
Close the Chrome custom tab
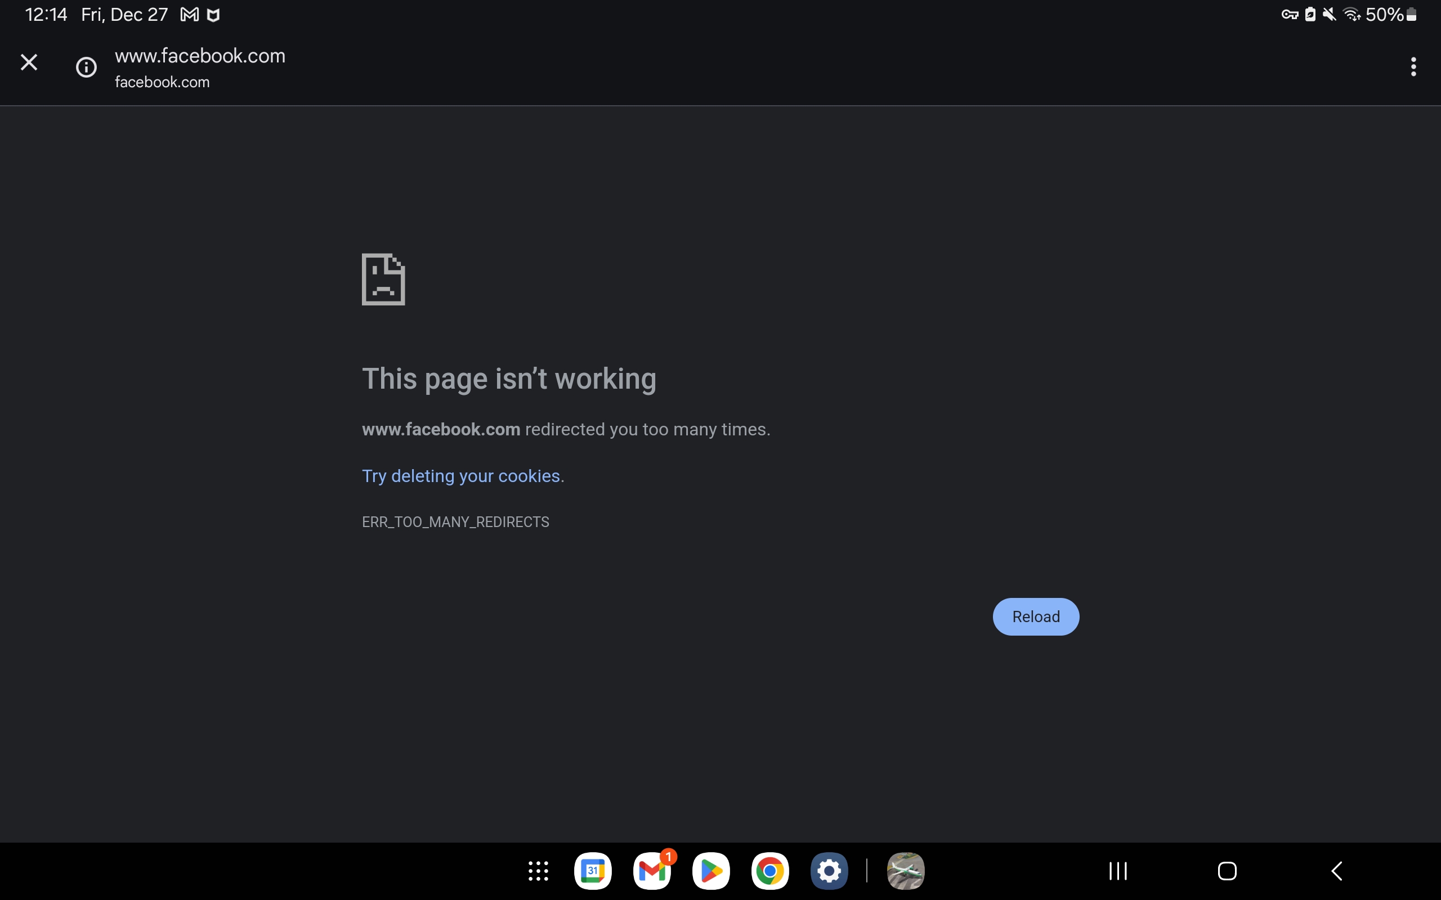coord(29,62)
